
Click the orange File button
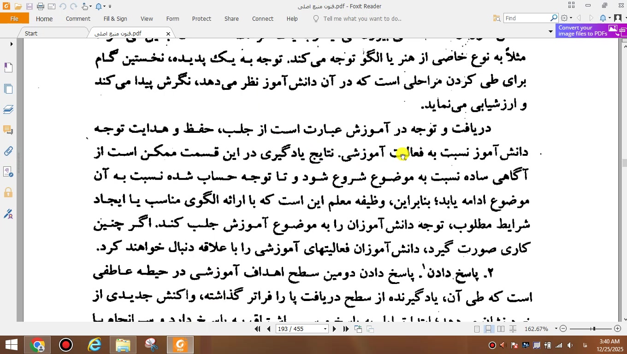[14, 19]
